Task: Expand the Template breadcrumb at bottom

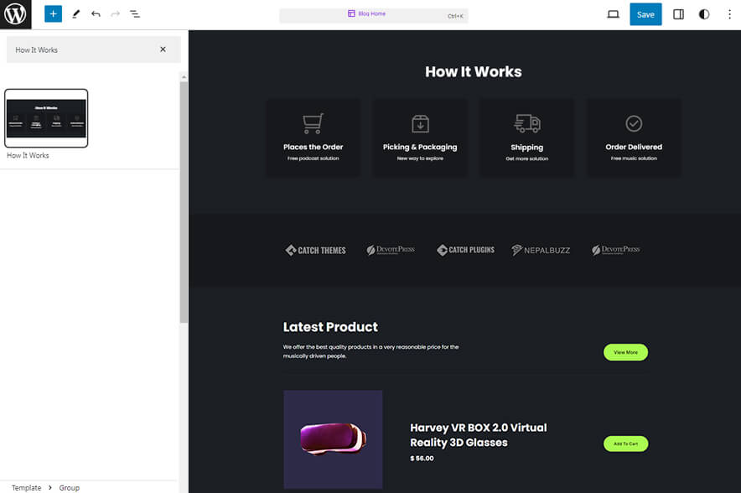Action: pyautogui.click(x=26, y=487)
